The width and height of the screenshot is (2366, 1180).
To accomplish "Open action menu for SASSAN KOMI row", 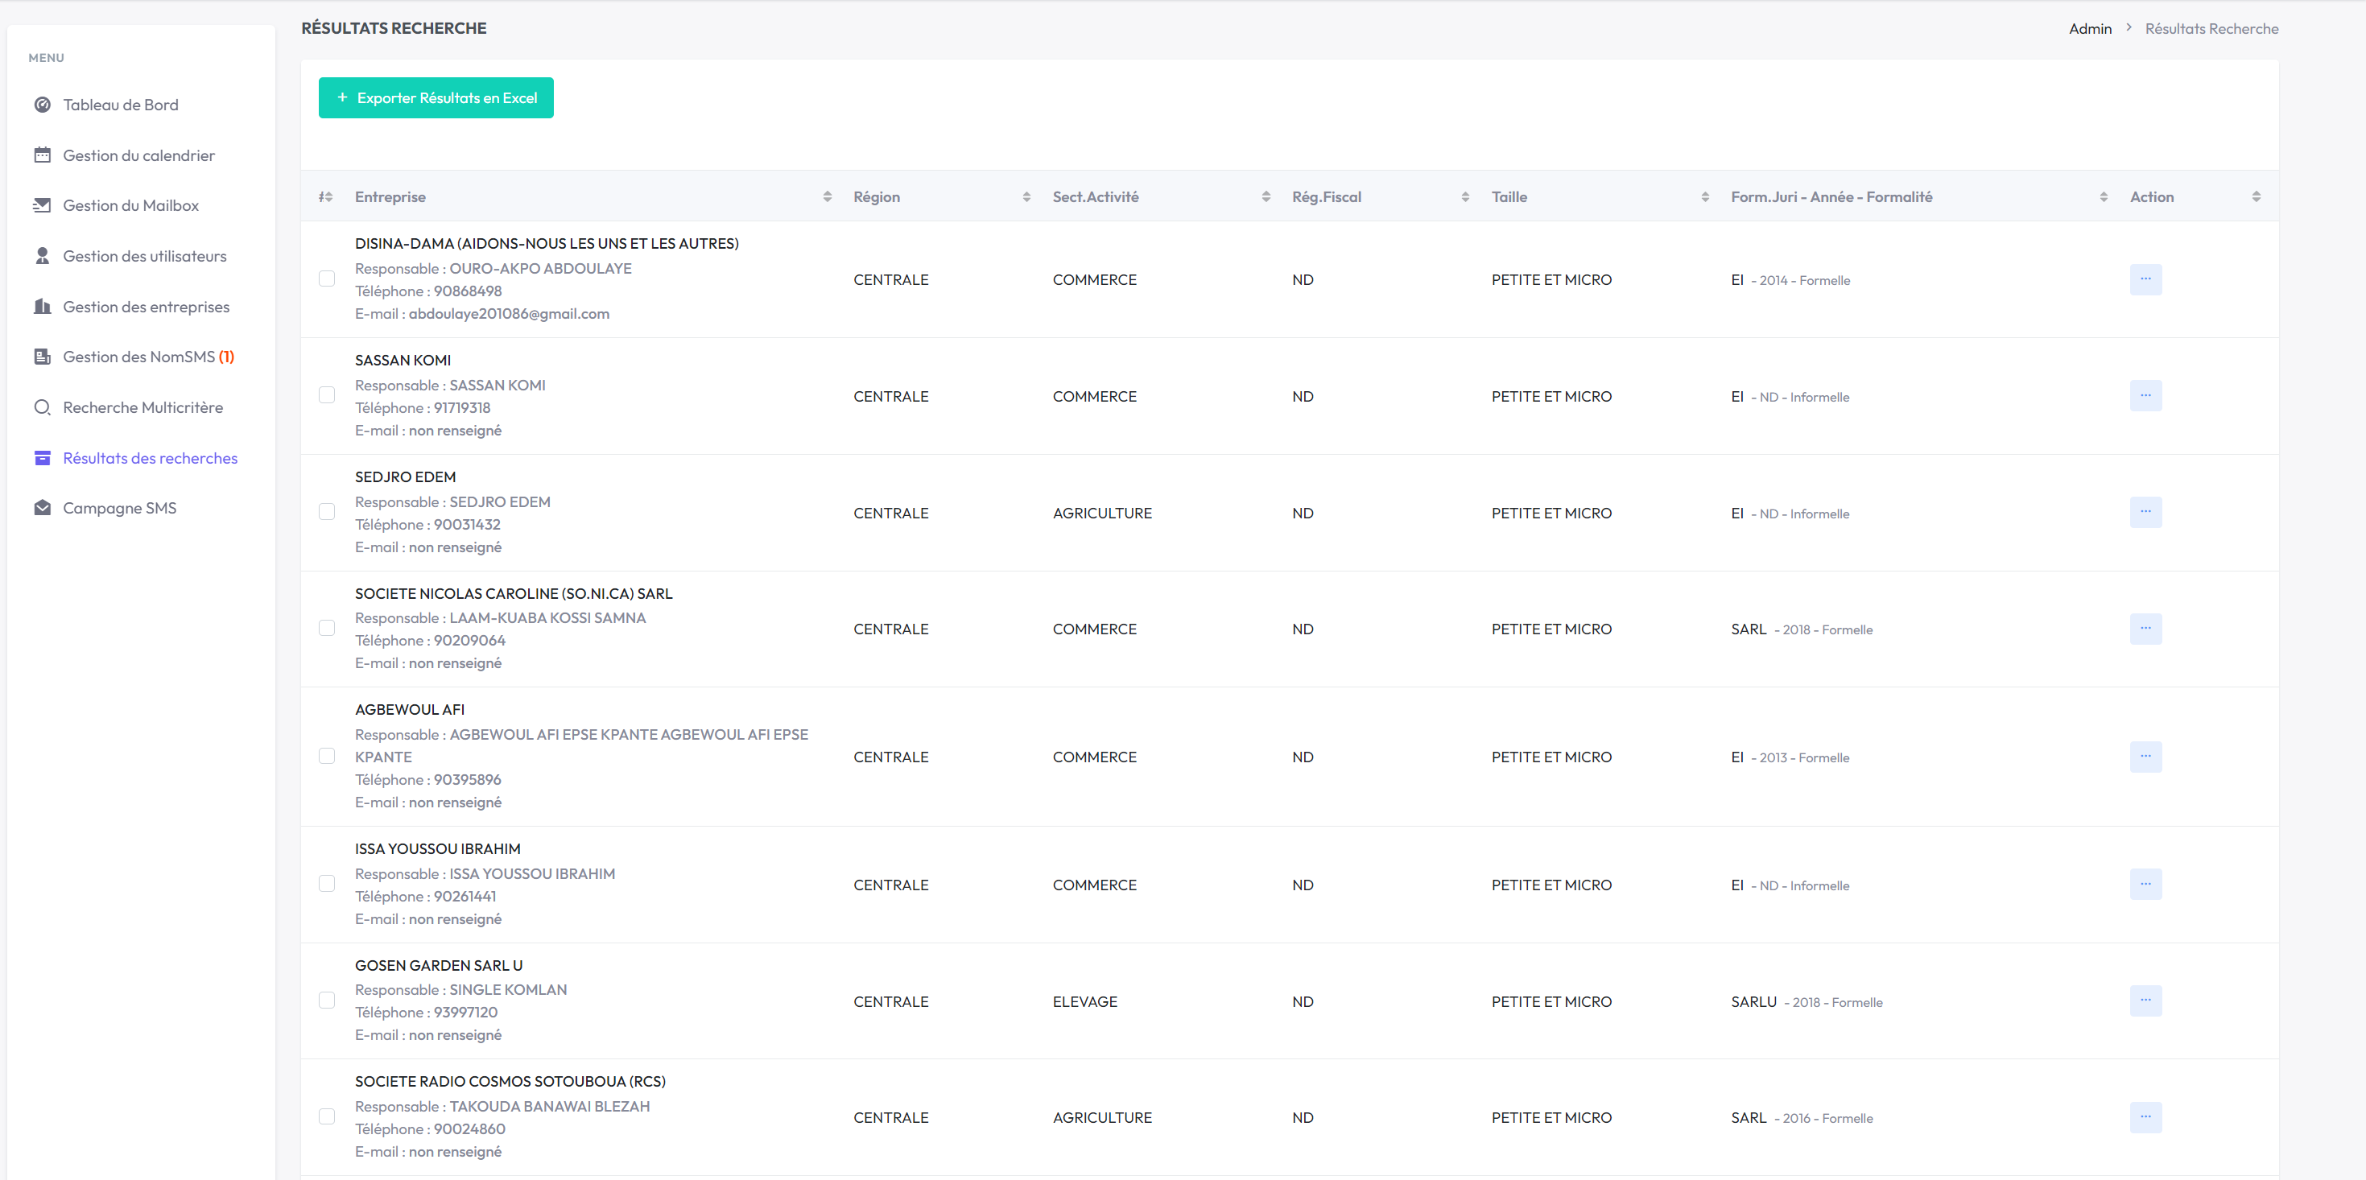I will point(2145,396).
